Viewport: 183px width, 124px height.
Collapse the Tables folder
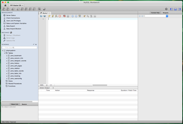(x=5, y=53)
